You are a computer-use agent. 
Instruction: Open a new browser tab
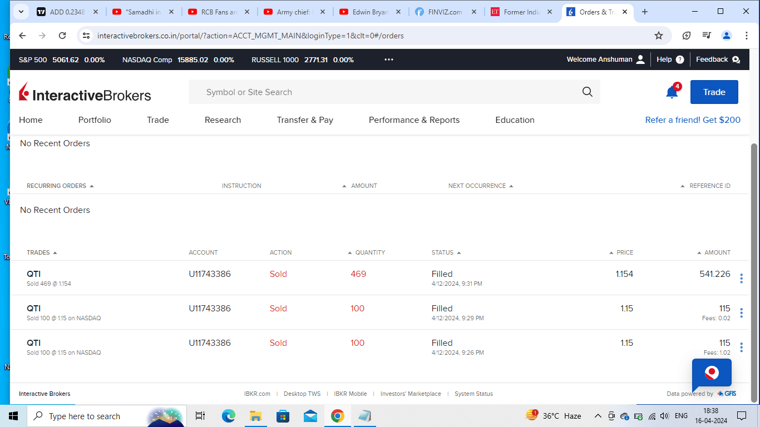645,12
